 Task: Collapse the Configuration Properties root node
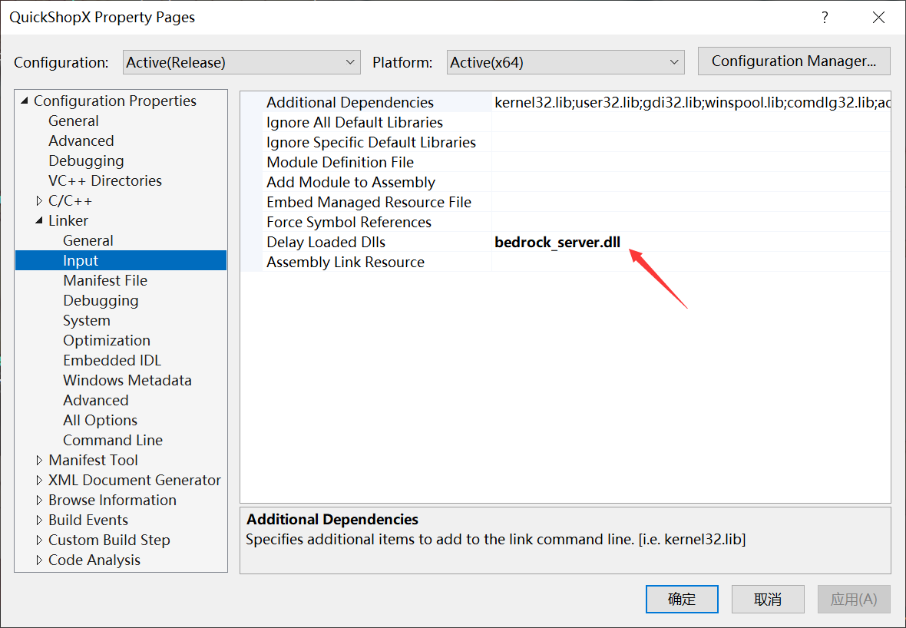click(x=23, y=101)
